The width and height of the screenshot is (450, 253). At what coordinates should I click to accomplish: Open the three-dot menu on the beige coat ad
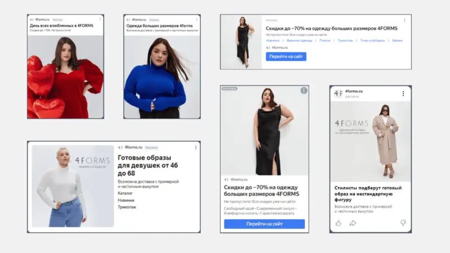(403, 93)
